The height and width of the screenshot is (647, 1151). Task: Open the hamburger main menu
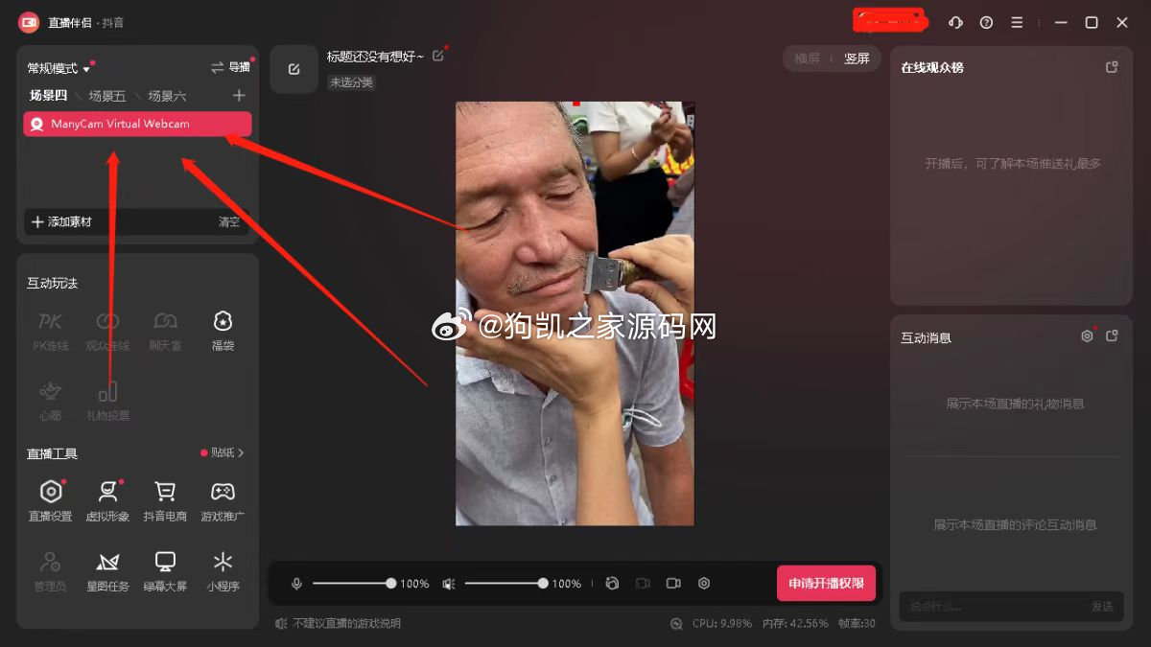[1017, 22]
